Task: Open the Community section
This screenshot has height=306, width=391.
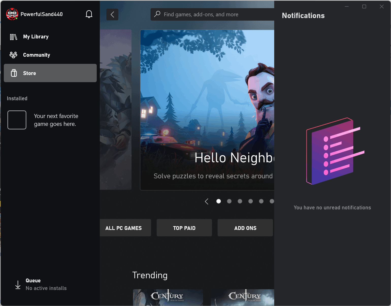Action: pos(50,55)
